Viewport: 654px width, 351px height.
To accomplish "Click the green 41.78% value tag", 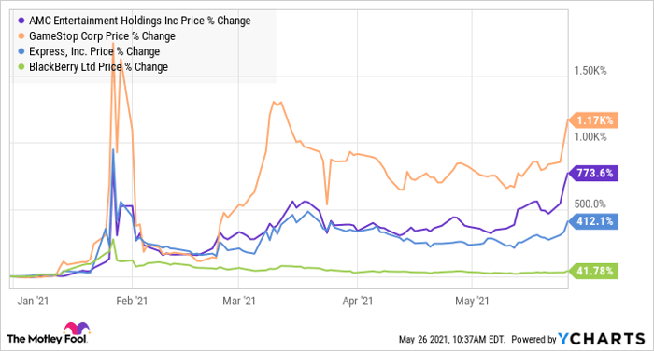I will tap(593, 272).
